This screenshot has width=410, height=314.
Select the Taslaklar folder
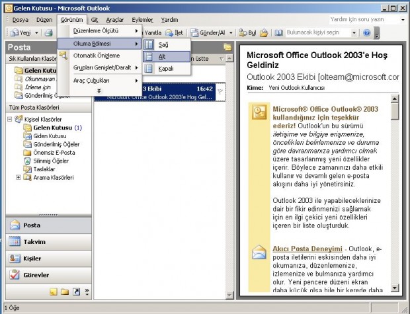(x=39, y=169)
